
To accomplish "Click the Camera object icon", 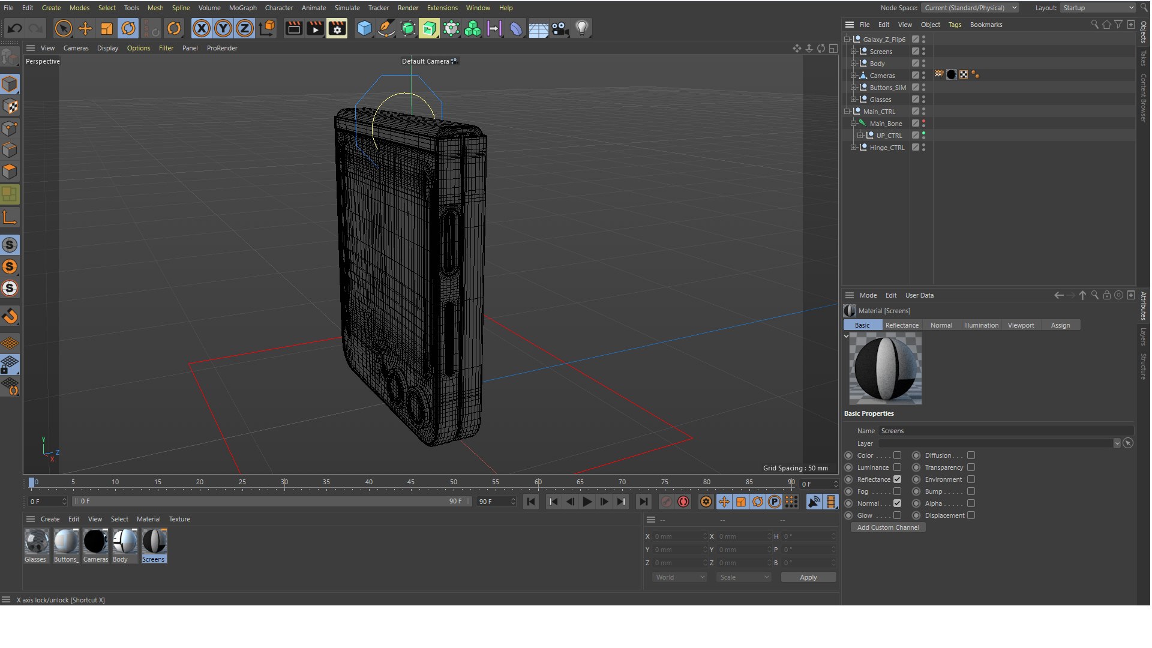I will 560,28.
